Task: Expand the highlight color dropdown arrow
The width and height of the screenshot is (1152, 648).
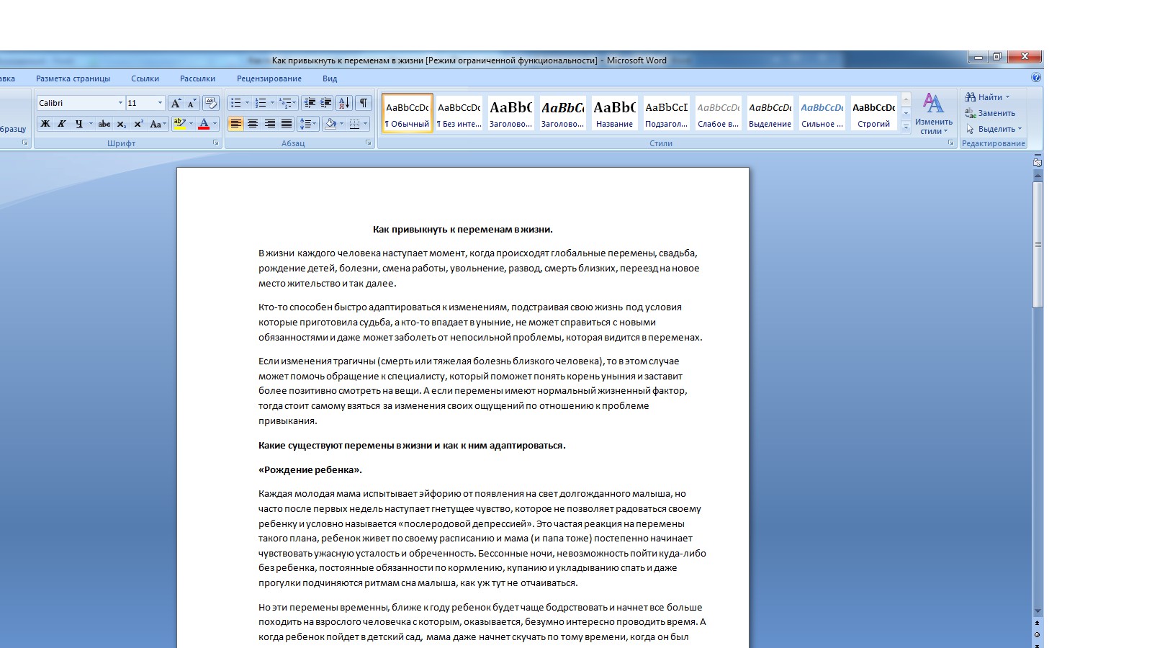Action: coord(191,124)
